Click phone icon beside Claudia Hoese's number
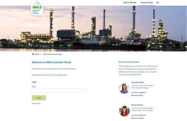The height and width of the screenshot is (121, 187). coord(132,93)
